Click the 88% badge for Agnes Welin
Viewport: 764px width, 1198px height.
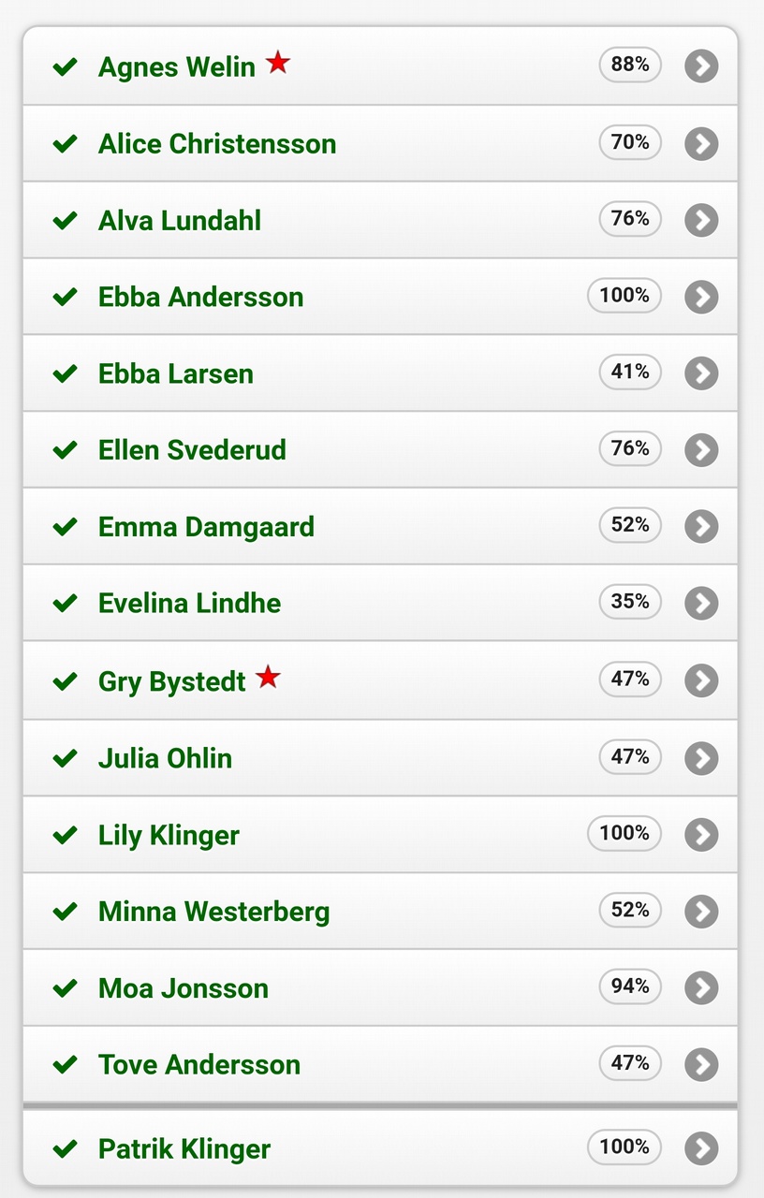tap(630, 65)
